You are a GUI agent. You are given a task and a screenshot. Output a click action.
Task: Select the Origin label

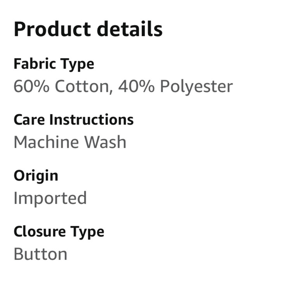point(36,176)
